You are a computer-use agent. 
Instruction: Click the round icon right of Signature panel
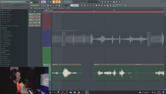pyautogui.click(x=126, y=5)
